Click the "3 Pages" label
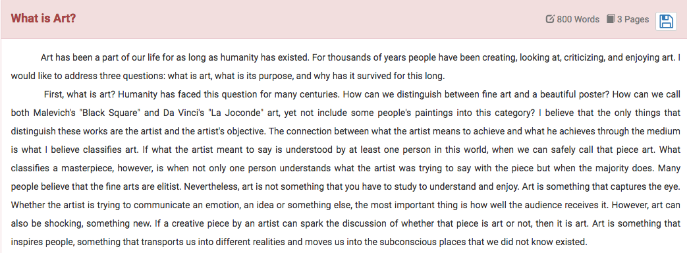 633,19
